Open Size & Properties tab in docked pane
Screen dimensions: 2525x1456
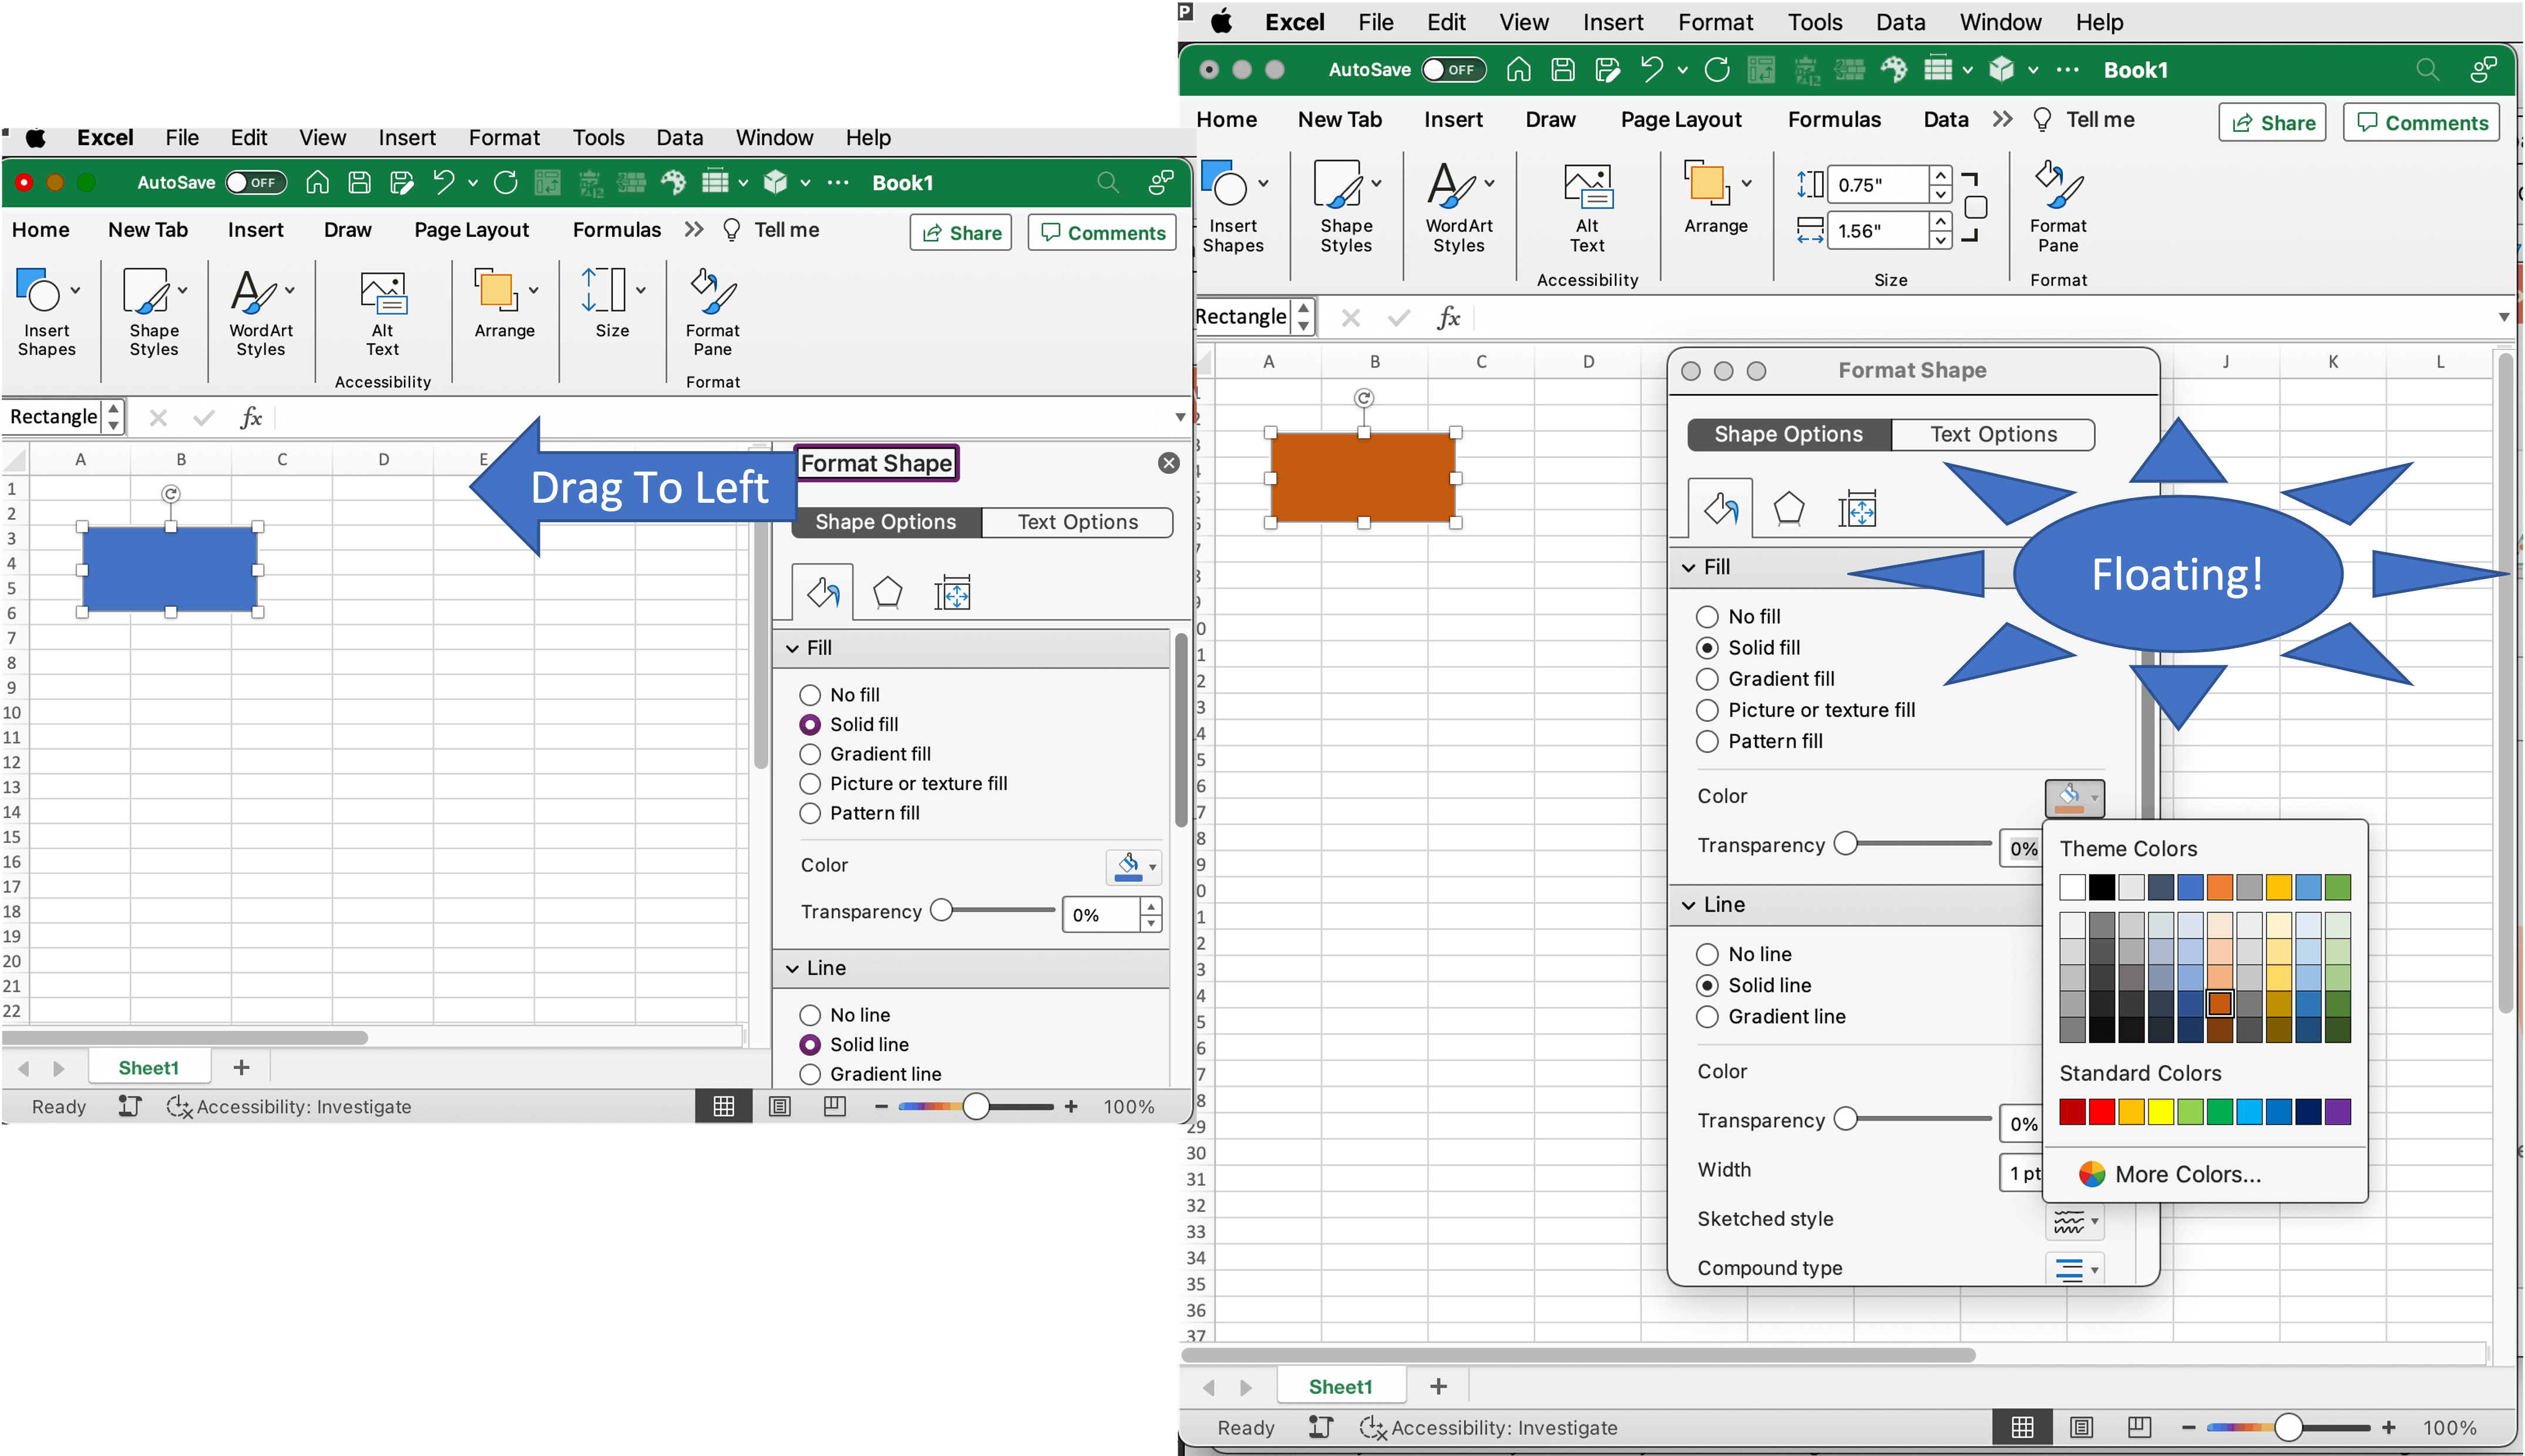point(952,594)
